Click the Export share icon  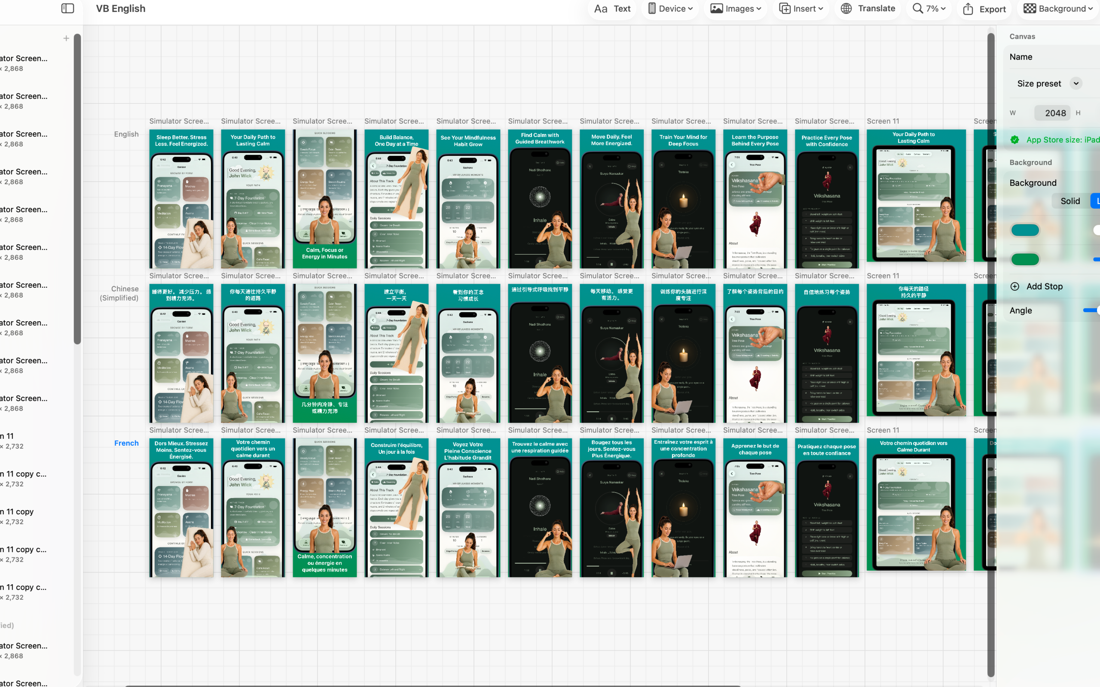pos(968,9)
